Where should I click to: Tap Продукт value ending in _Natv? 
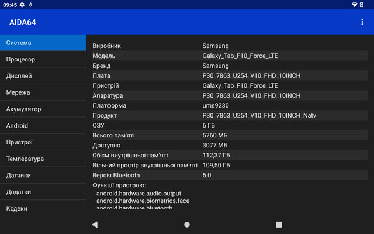pyautogui.click(x=259, y=116)
